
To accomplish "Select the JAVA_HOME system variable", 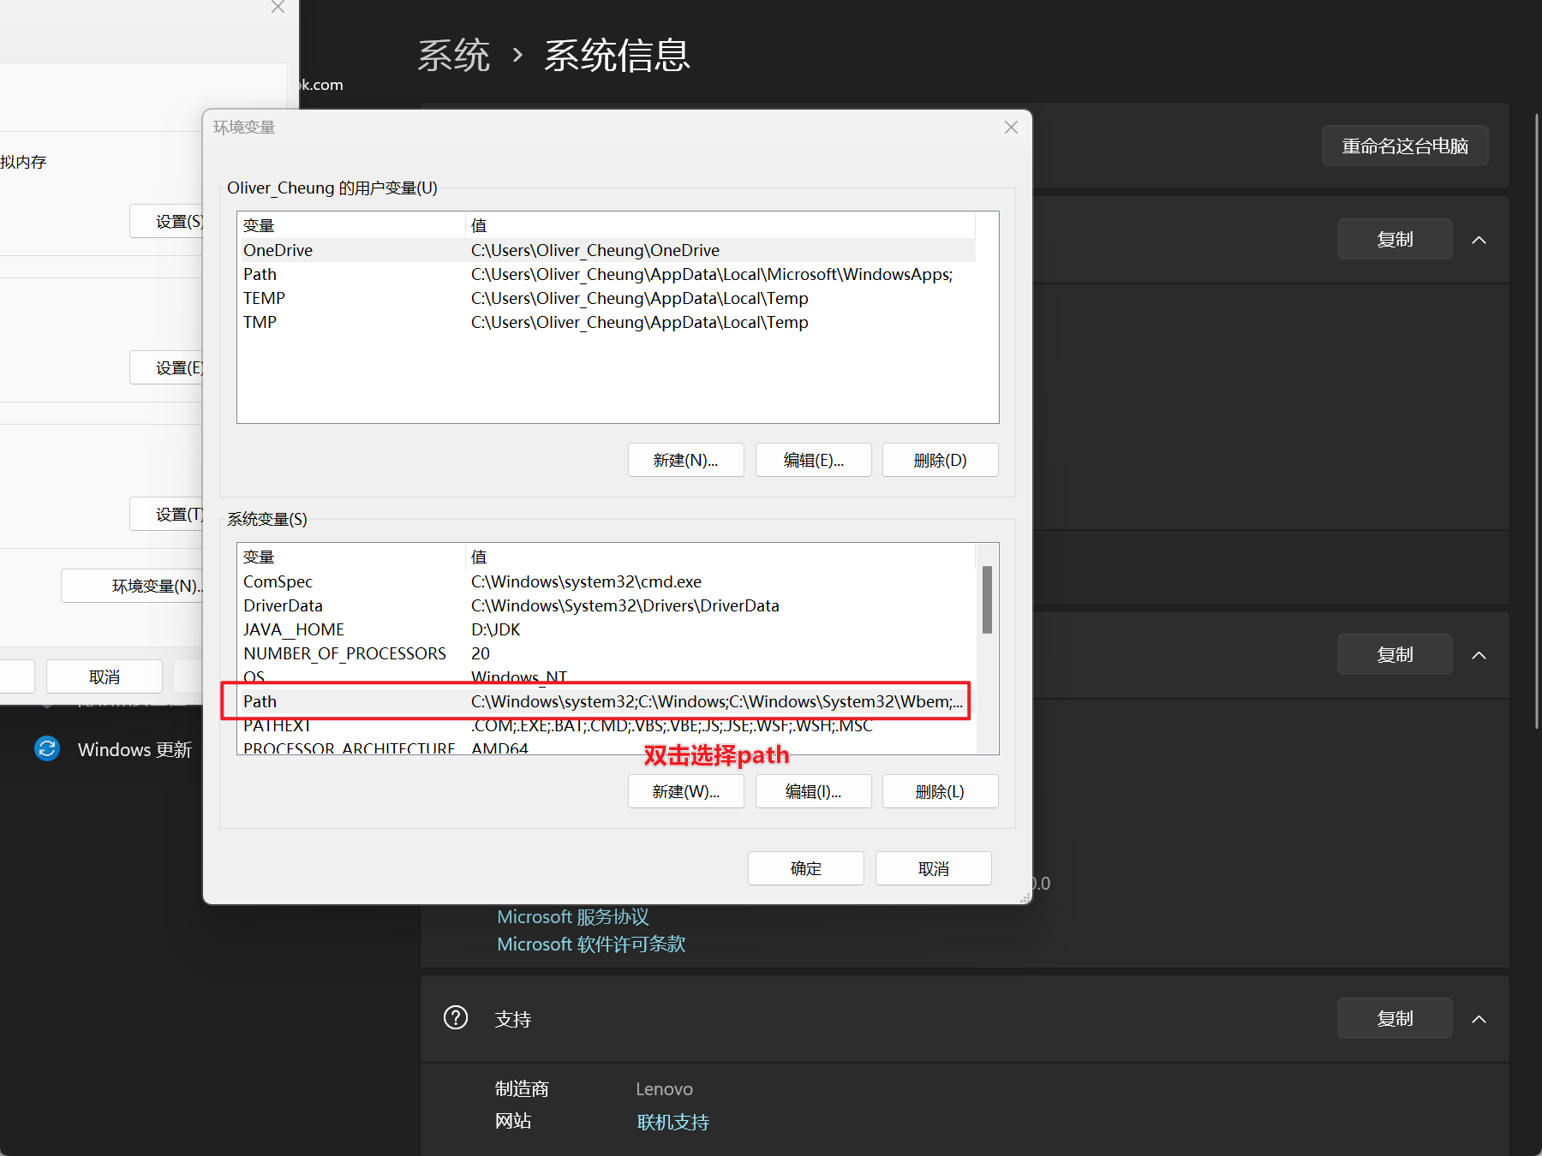I will click(607, 629).
